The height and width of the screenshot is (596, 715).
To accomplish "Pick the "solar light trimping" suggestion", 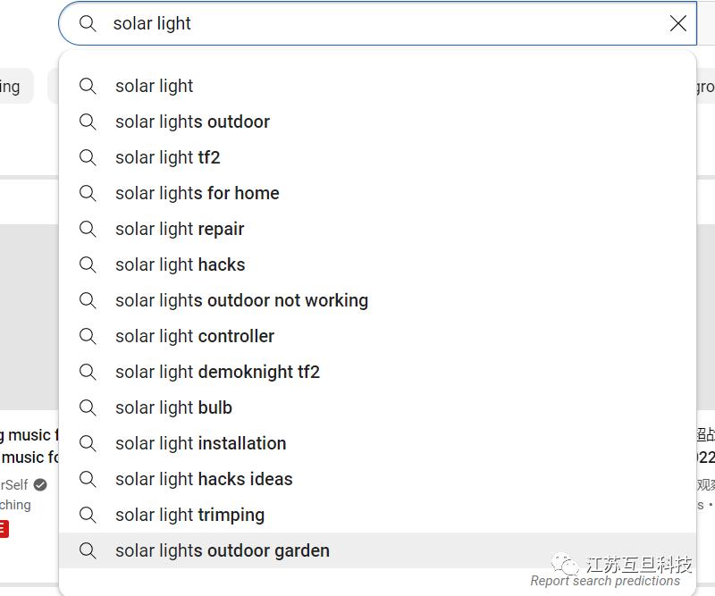I will click(189, 515).
